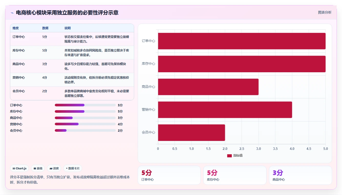342x195 pixels.
Task: Click the 表格 tag chip
Action: tap(38, 168)
